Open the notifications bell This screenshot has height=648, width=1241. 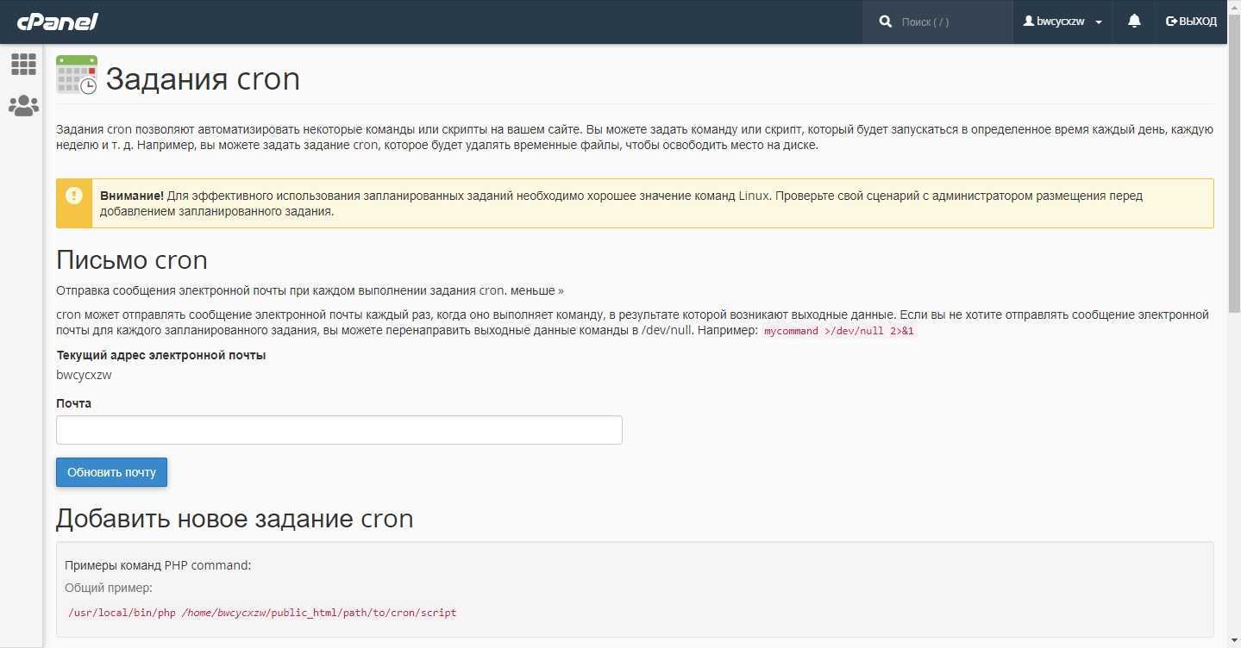pyautogui.click(x=1134, y=22)
